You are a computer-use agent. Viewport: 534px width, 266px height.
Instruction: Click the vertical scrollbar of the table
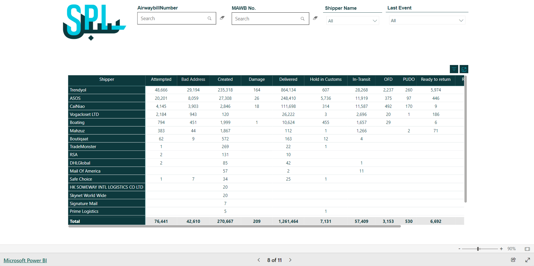[465, 139]
